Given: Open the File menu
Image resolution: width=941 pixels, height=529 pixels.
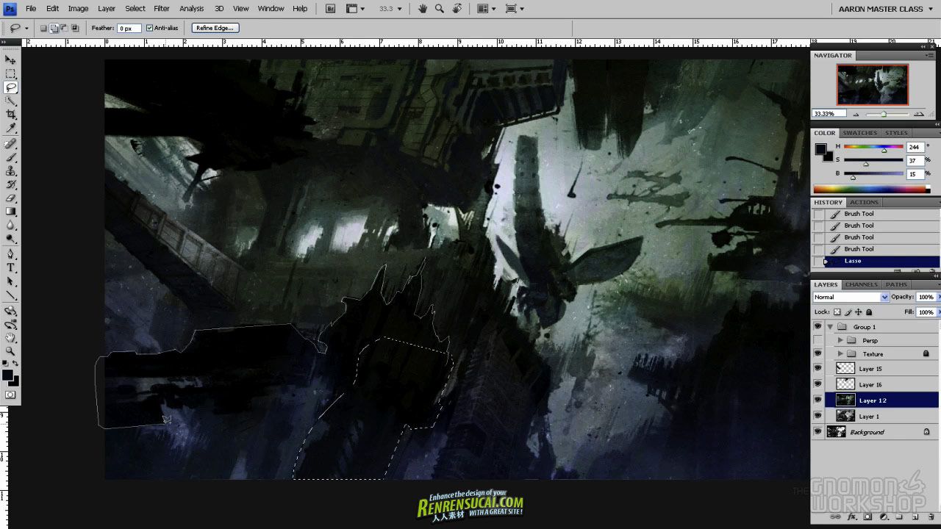Looking at the screenshot, I should [31, 9].
